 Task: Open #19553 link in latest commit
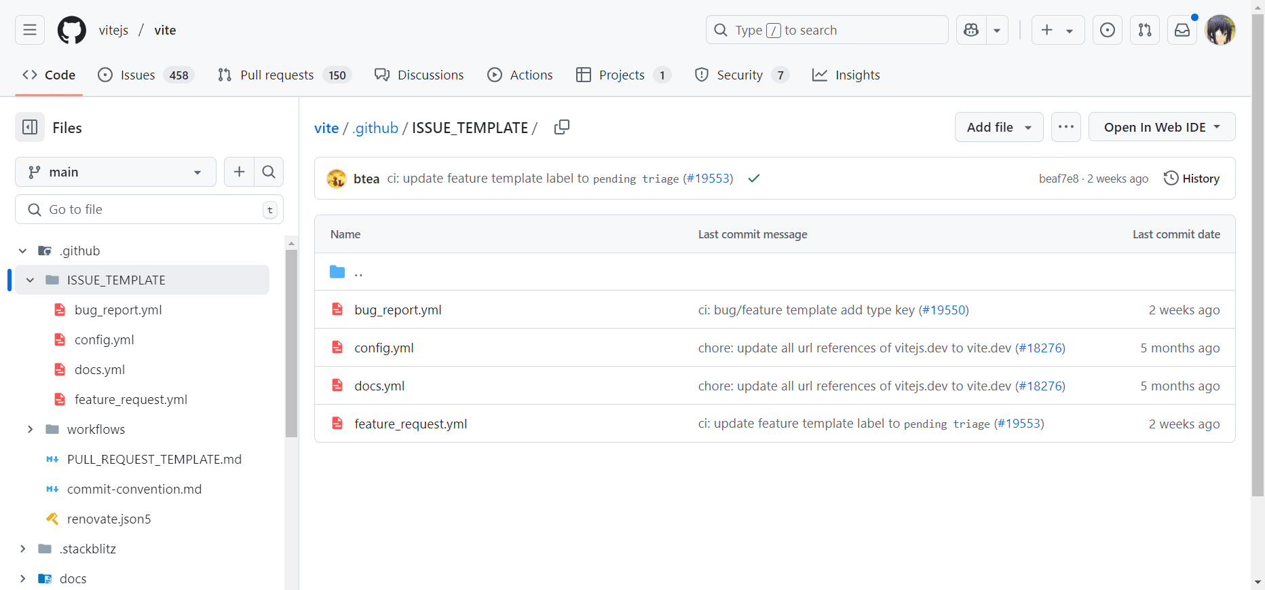coord(708,179)
